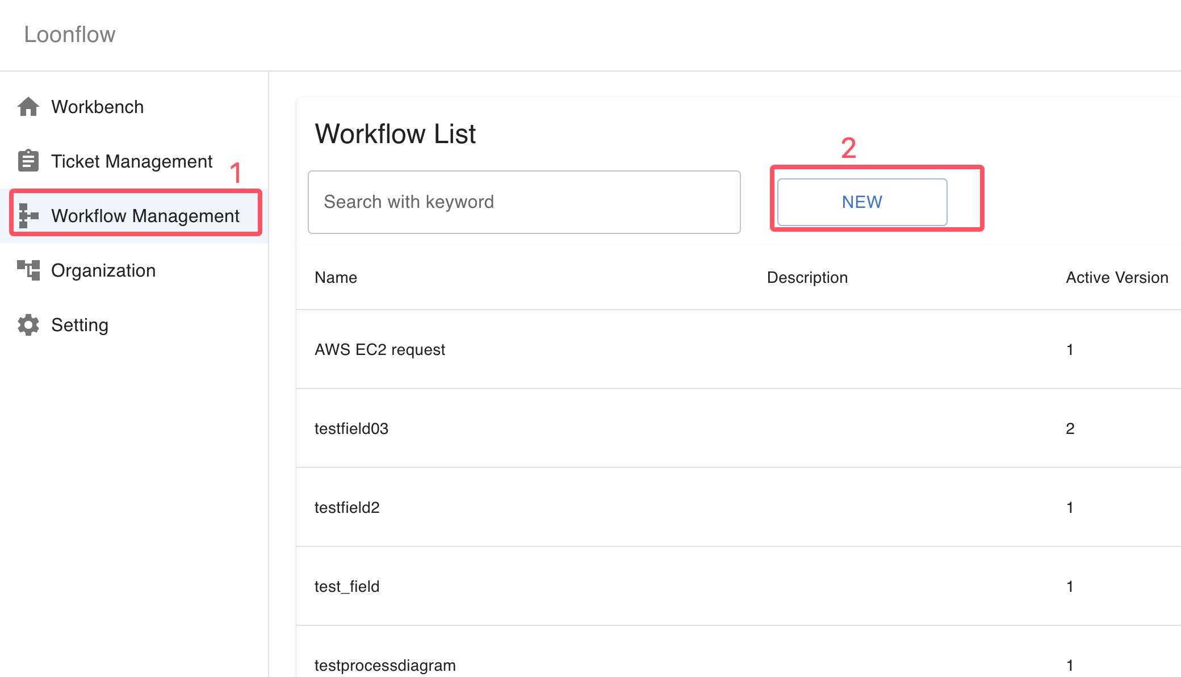
Task: Click the Ticket Management clipboard icon
Action: [28, 161]
